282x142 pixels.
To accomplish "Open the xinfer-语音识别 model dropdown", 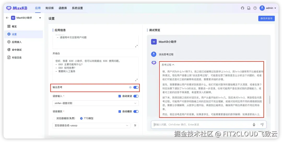I will pos(96,103).
